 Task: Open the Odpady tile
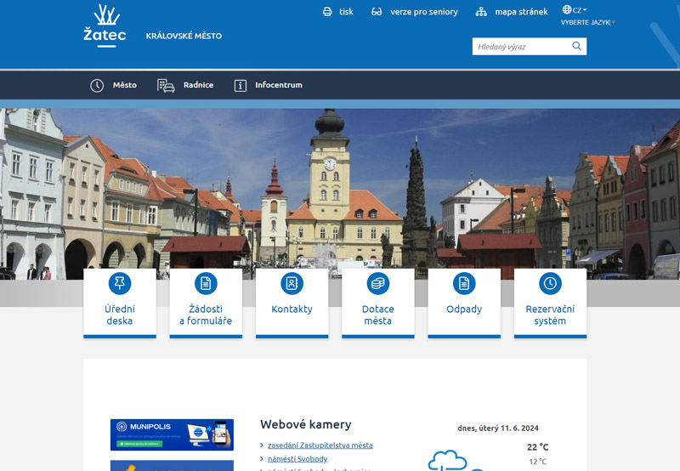coord(464,304)
